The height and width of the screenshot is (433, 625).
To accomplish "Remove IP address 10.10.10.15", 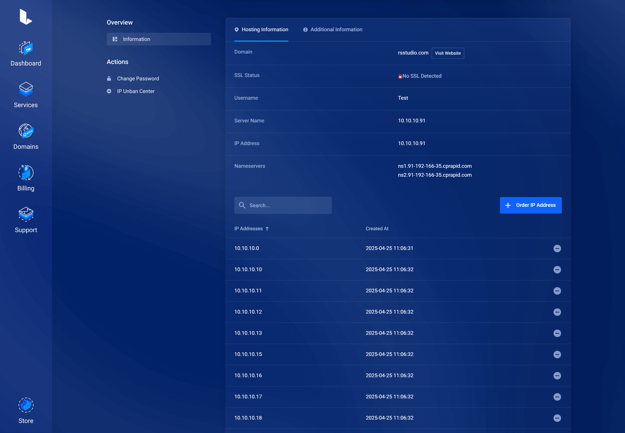I will pos(557,355).
